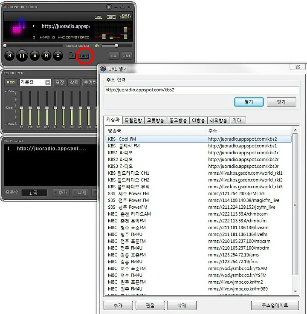Image resolution: width=307 pixels, height=314 pixels.
Task: Select the KBS 클래식 FM row
Action: pyautogui.click(x=199, y=146)
